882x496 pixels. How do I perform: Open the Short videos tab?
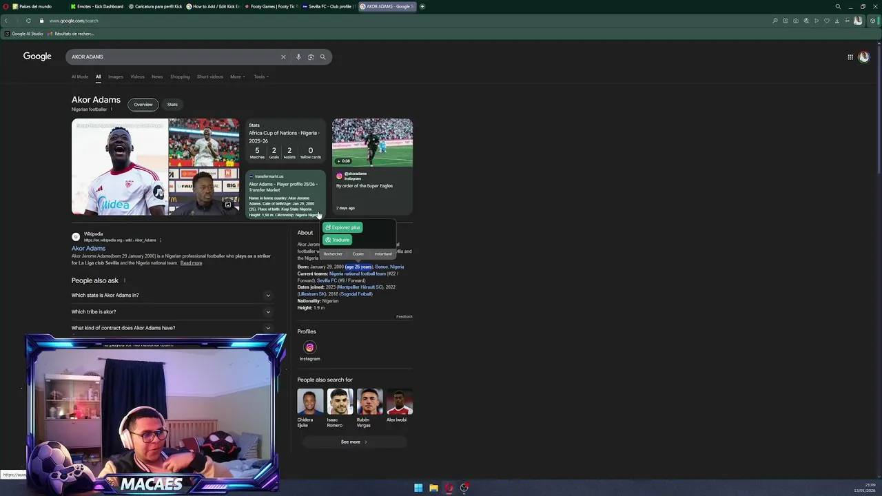point(210,76)
